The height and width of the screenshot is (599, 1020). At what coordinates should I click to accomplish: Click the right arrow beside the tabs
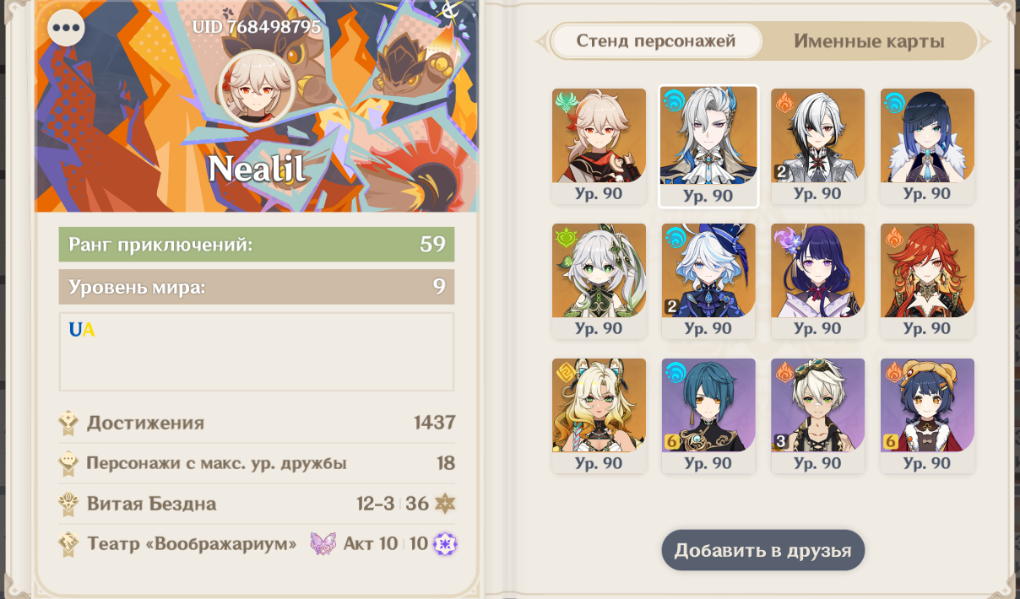985,41
